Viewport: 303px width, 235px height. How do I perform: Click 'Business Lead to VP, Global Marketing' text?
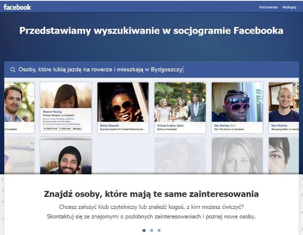tap(122, 129)
